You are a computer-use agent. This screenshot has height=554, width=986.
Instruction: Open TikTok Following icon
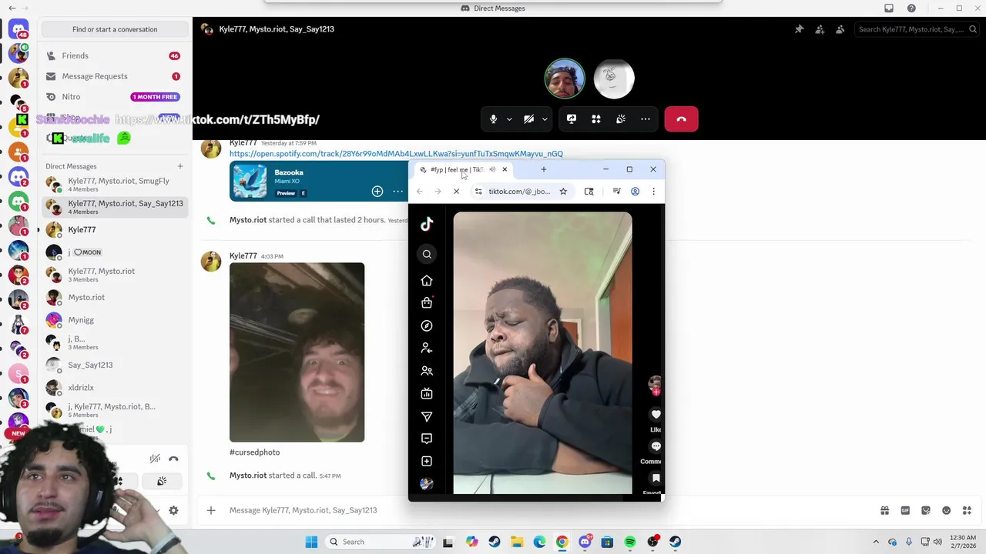point(427,349)
